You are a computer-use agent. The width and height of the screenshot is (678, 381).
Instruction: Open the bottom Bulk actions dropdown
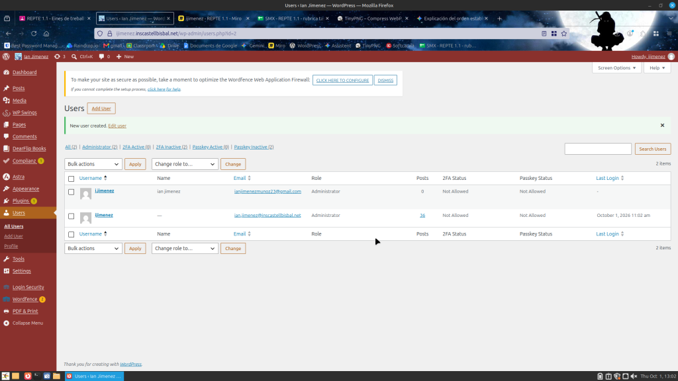[x=93, y=249]
